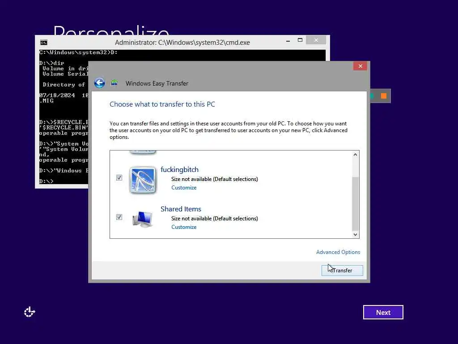This screenshot has height=344, width=458.
Task: Close the cmd.exe window
Action: [316, 40]
